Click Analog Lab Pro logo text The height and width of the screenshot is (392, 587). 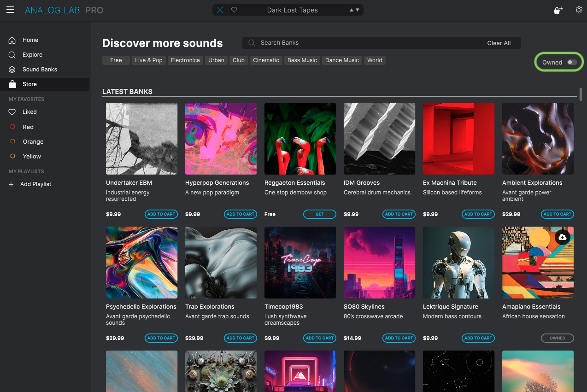tap(64, 10)
